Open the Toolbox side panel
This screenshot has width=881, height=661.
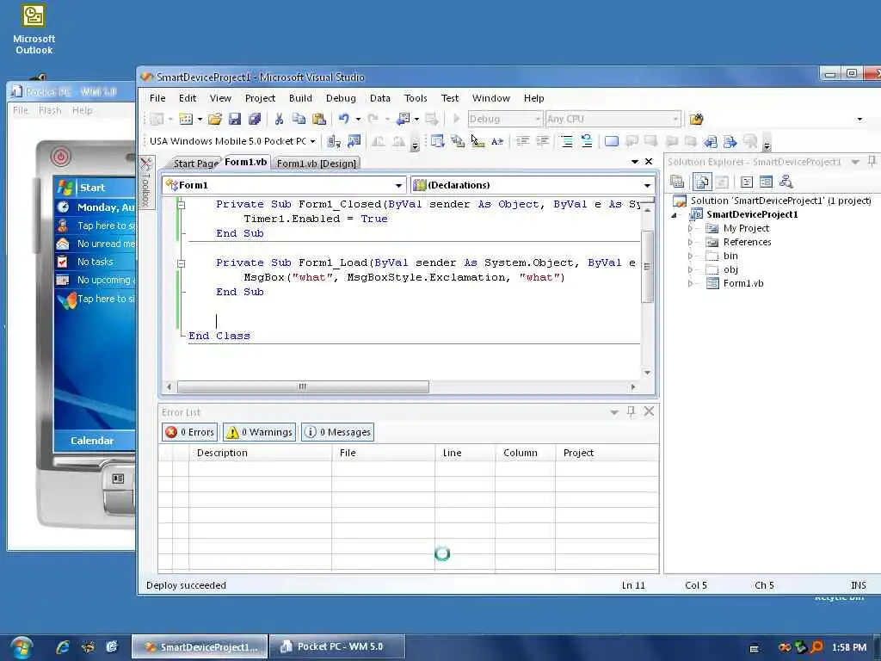[x=146, y=182]
